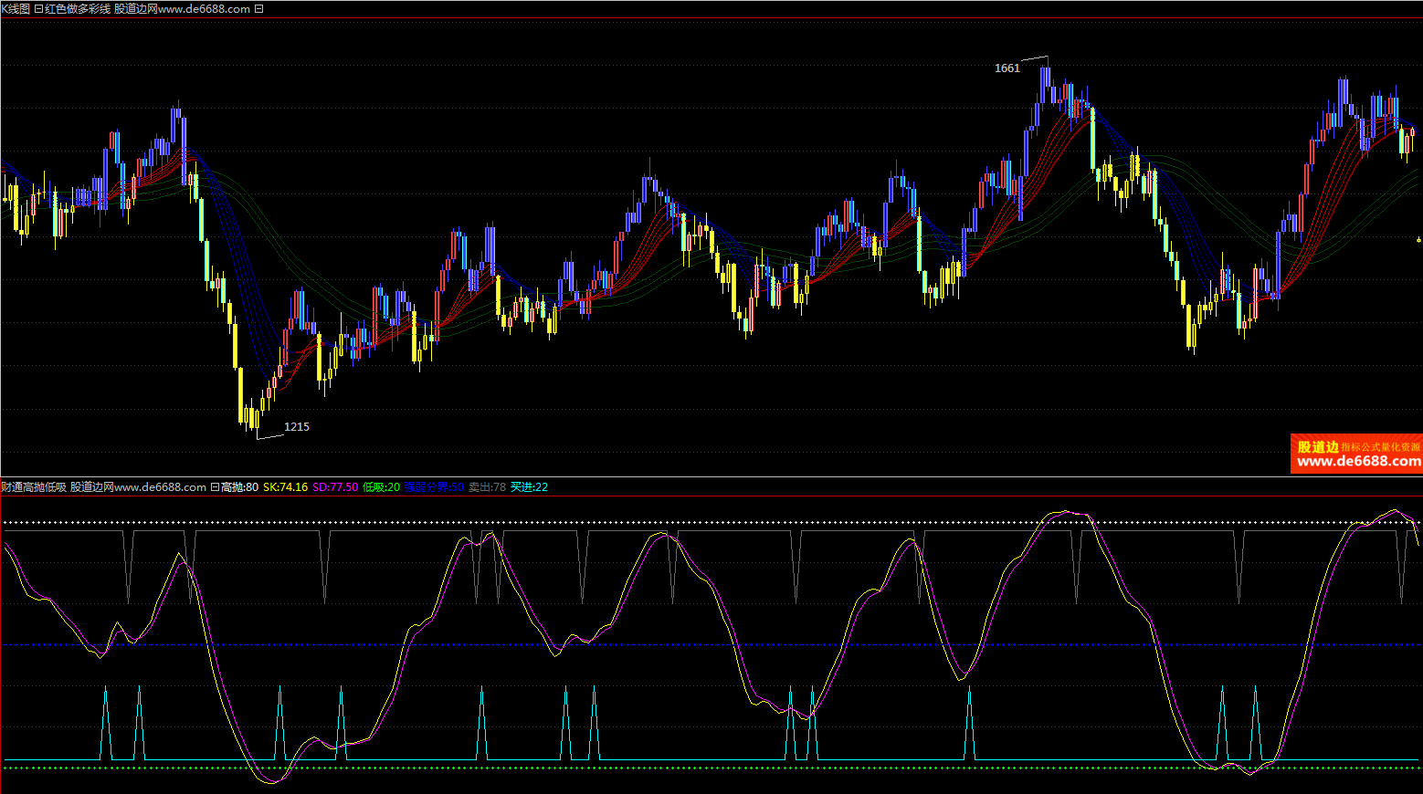This screenshot has height=794, width=1423.
Task: Click the 1661 high price marker
Action: pos(1007,68)
